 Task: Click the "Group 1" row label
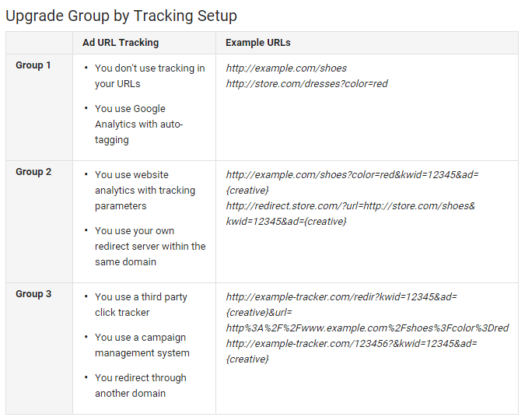(x=33, y=65)
